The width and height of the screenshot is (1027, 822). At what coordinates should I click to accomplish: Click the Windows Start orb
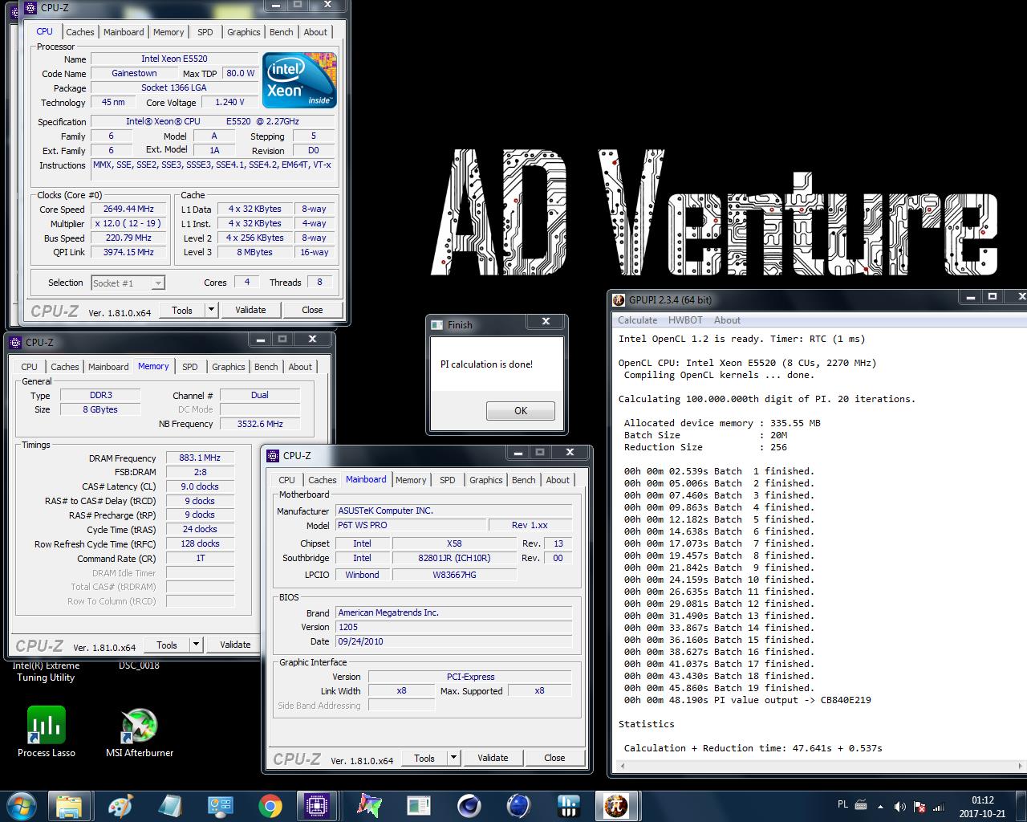click(20, 805)
